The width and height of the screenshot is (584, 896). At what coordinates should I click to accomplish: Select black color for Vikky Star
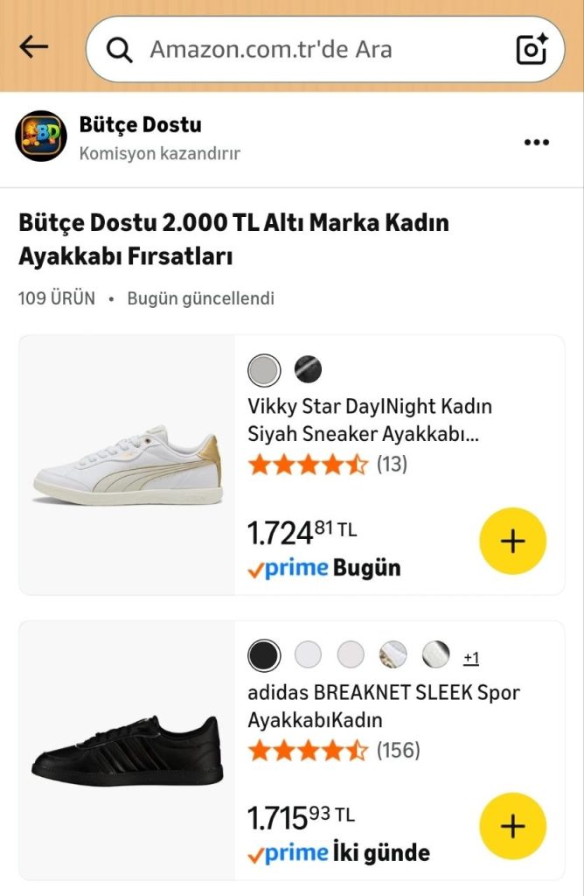tap(308, 370)
